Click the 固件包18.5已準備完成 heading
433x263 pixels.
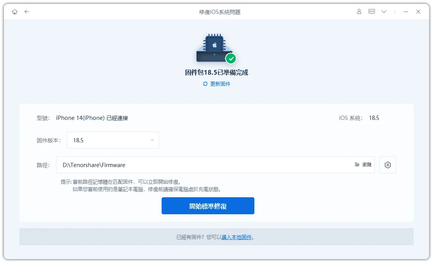click(x=216, y=72)
